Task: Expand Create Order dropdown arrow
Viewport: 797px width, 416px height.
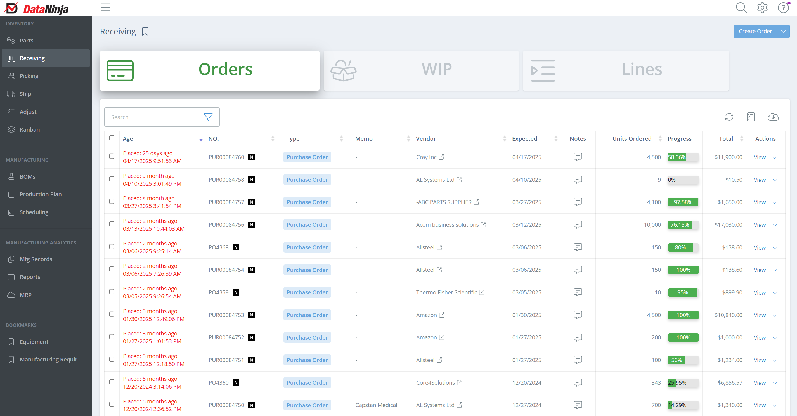Action: [x=783, y=32]
